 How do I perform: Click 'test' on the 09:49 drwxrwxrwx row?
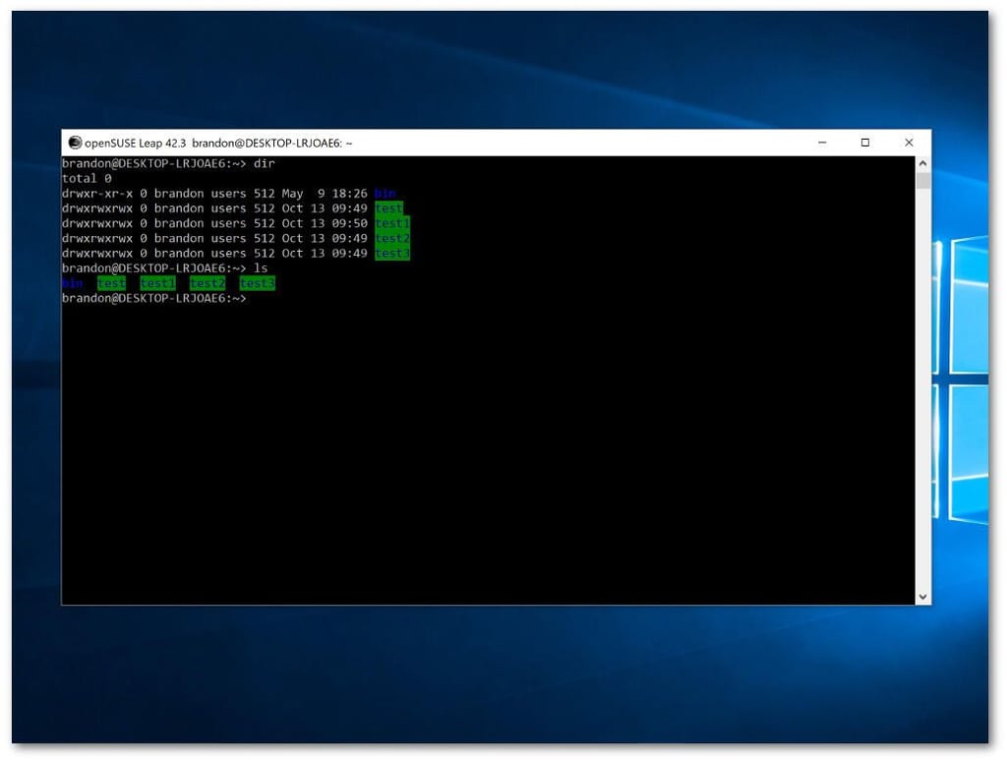point(388,208)
